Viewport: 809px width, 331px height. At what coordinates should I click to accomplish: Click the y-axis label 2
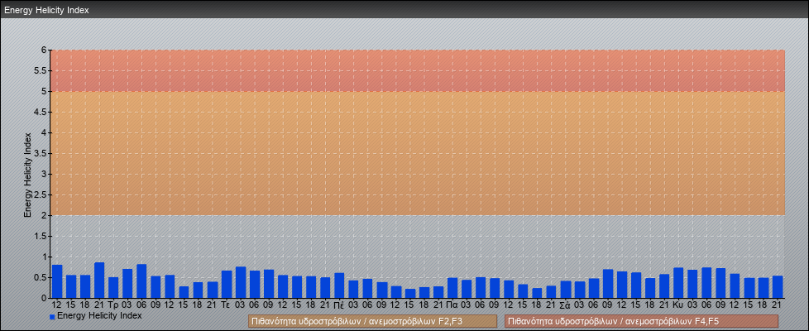45,215
